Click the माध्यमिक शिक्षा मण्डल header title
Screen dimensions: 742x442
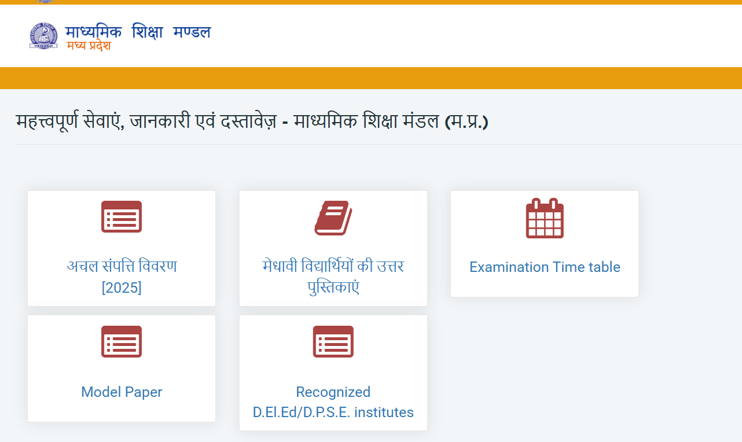coord(138,31)
